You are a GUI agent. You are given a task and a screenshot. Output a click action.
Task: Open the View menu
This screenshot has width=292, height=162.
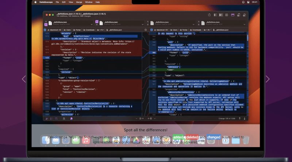point(71,2)
